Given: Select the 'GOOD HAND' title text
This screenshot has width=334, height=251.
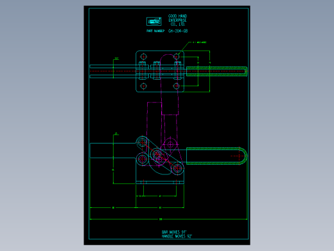Looking at the screenshot, I should pos(177,16).
